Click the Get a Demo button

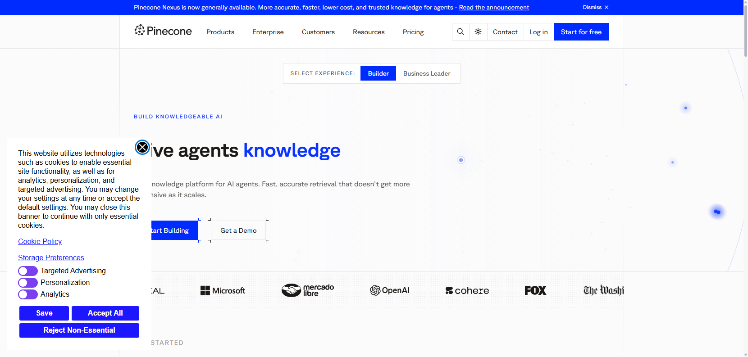tap(238, 230)
